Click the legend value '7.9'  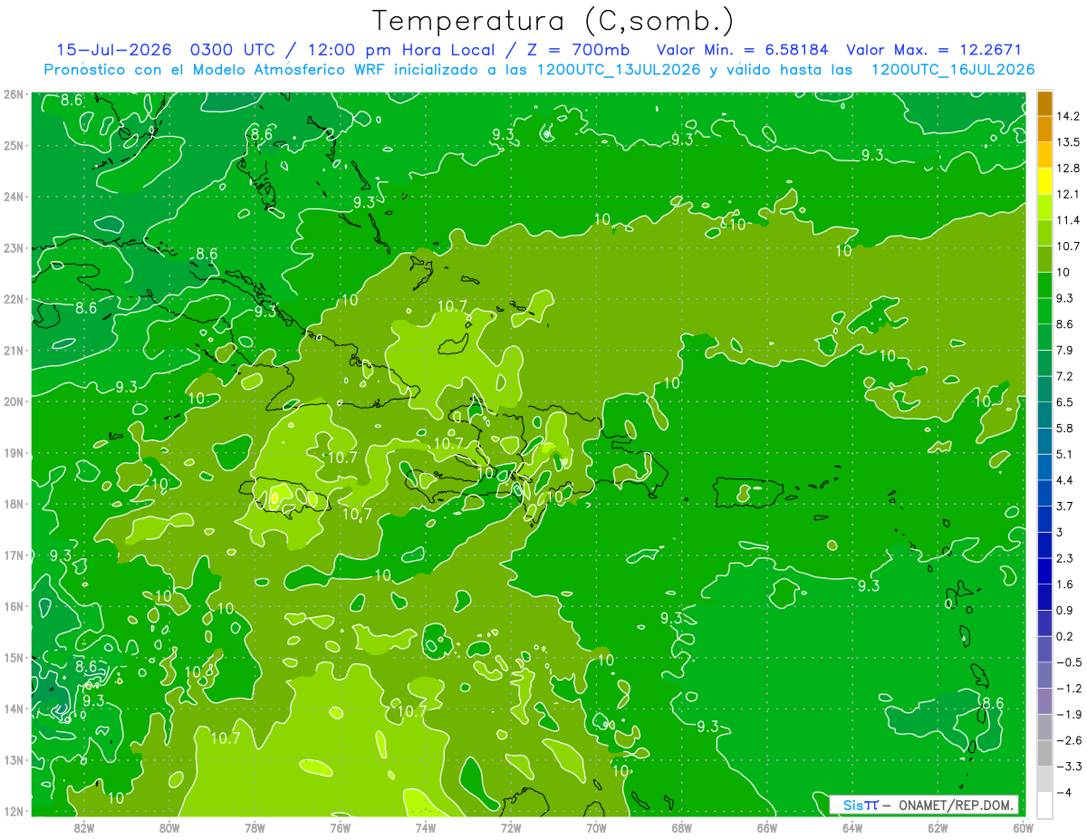(1064, 350)
